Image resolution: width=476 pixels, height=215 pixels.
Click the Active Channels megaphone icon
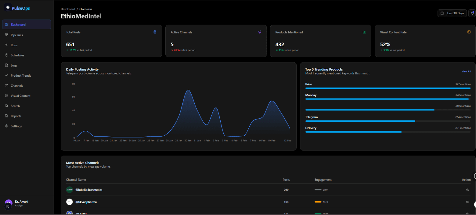pos(260,32)
